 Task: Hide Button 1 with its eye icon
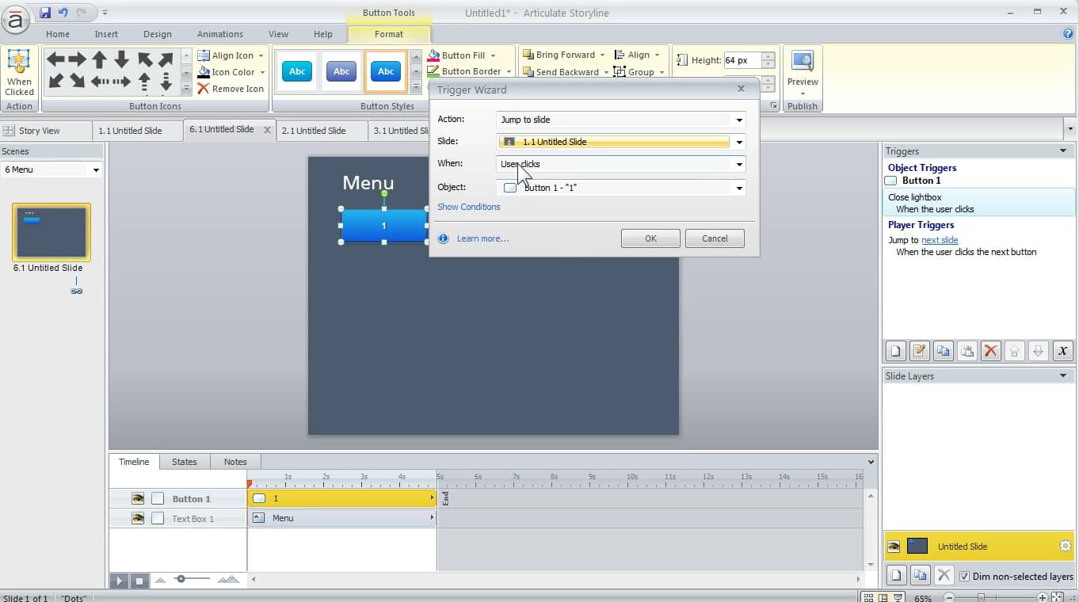[138, 498]
